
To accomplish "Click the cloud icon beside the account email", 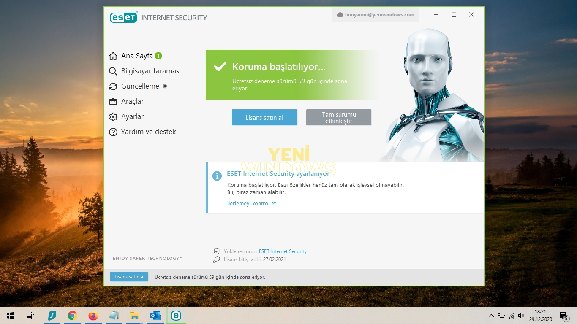I will [x=340, y=15].
